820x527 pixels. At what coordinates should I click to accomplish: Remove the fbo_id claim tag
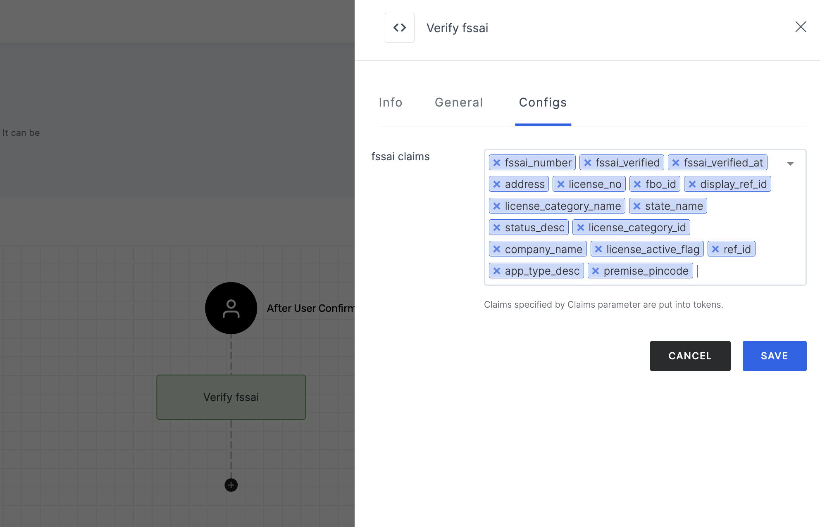[x=637, y=184]
